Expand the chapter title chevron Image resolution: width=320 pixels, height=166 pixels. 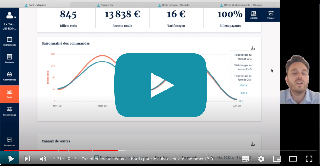tap(212, 159)
